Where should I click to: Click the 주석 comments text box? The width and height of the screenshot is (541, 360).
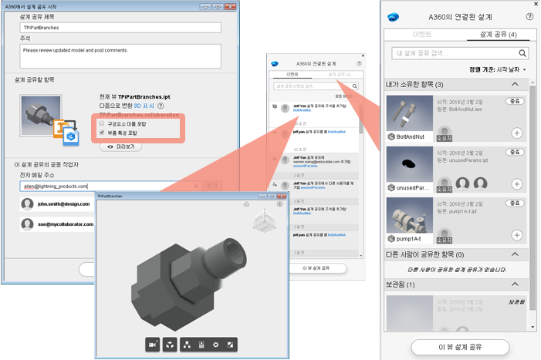[120, 56]
